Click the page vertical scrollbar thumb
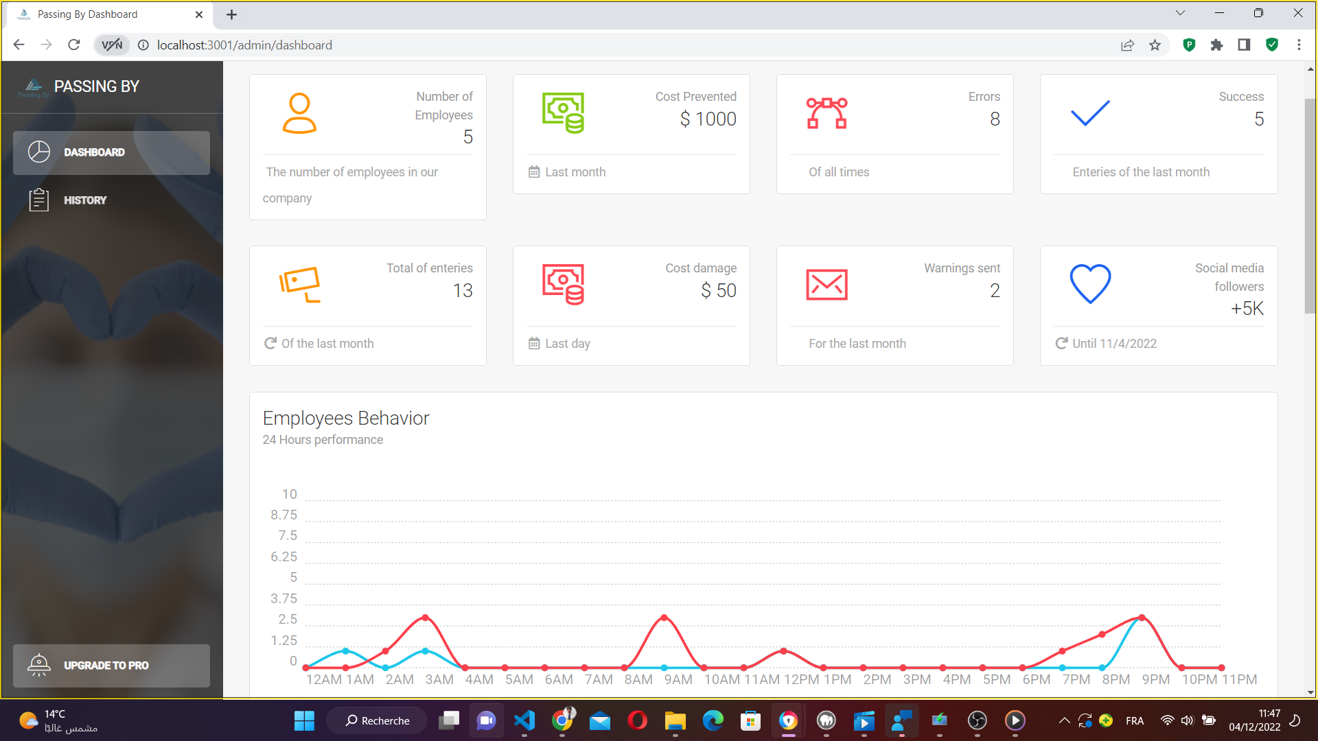The height and width of the screenshot is (741, 1318). 1310,206
